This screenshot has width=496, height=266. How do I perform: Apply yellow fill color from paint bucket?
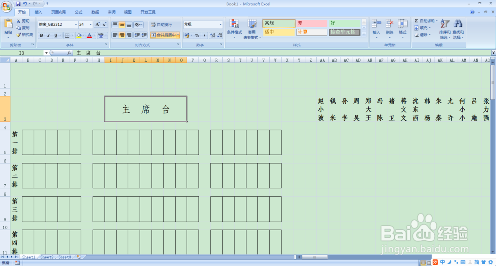click(79, 35)
